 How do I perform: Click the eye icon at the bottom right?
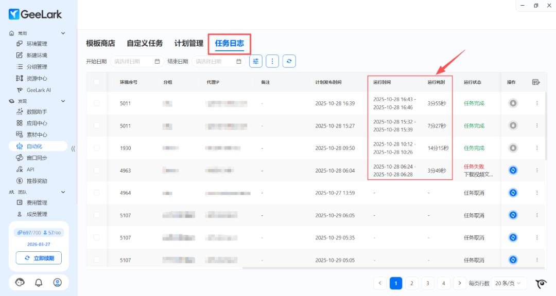point(541,284)
